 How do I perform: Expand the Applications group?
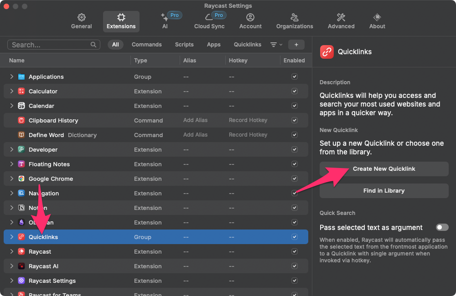[x=12, y=77]
